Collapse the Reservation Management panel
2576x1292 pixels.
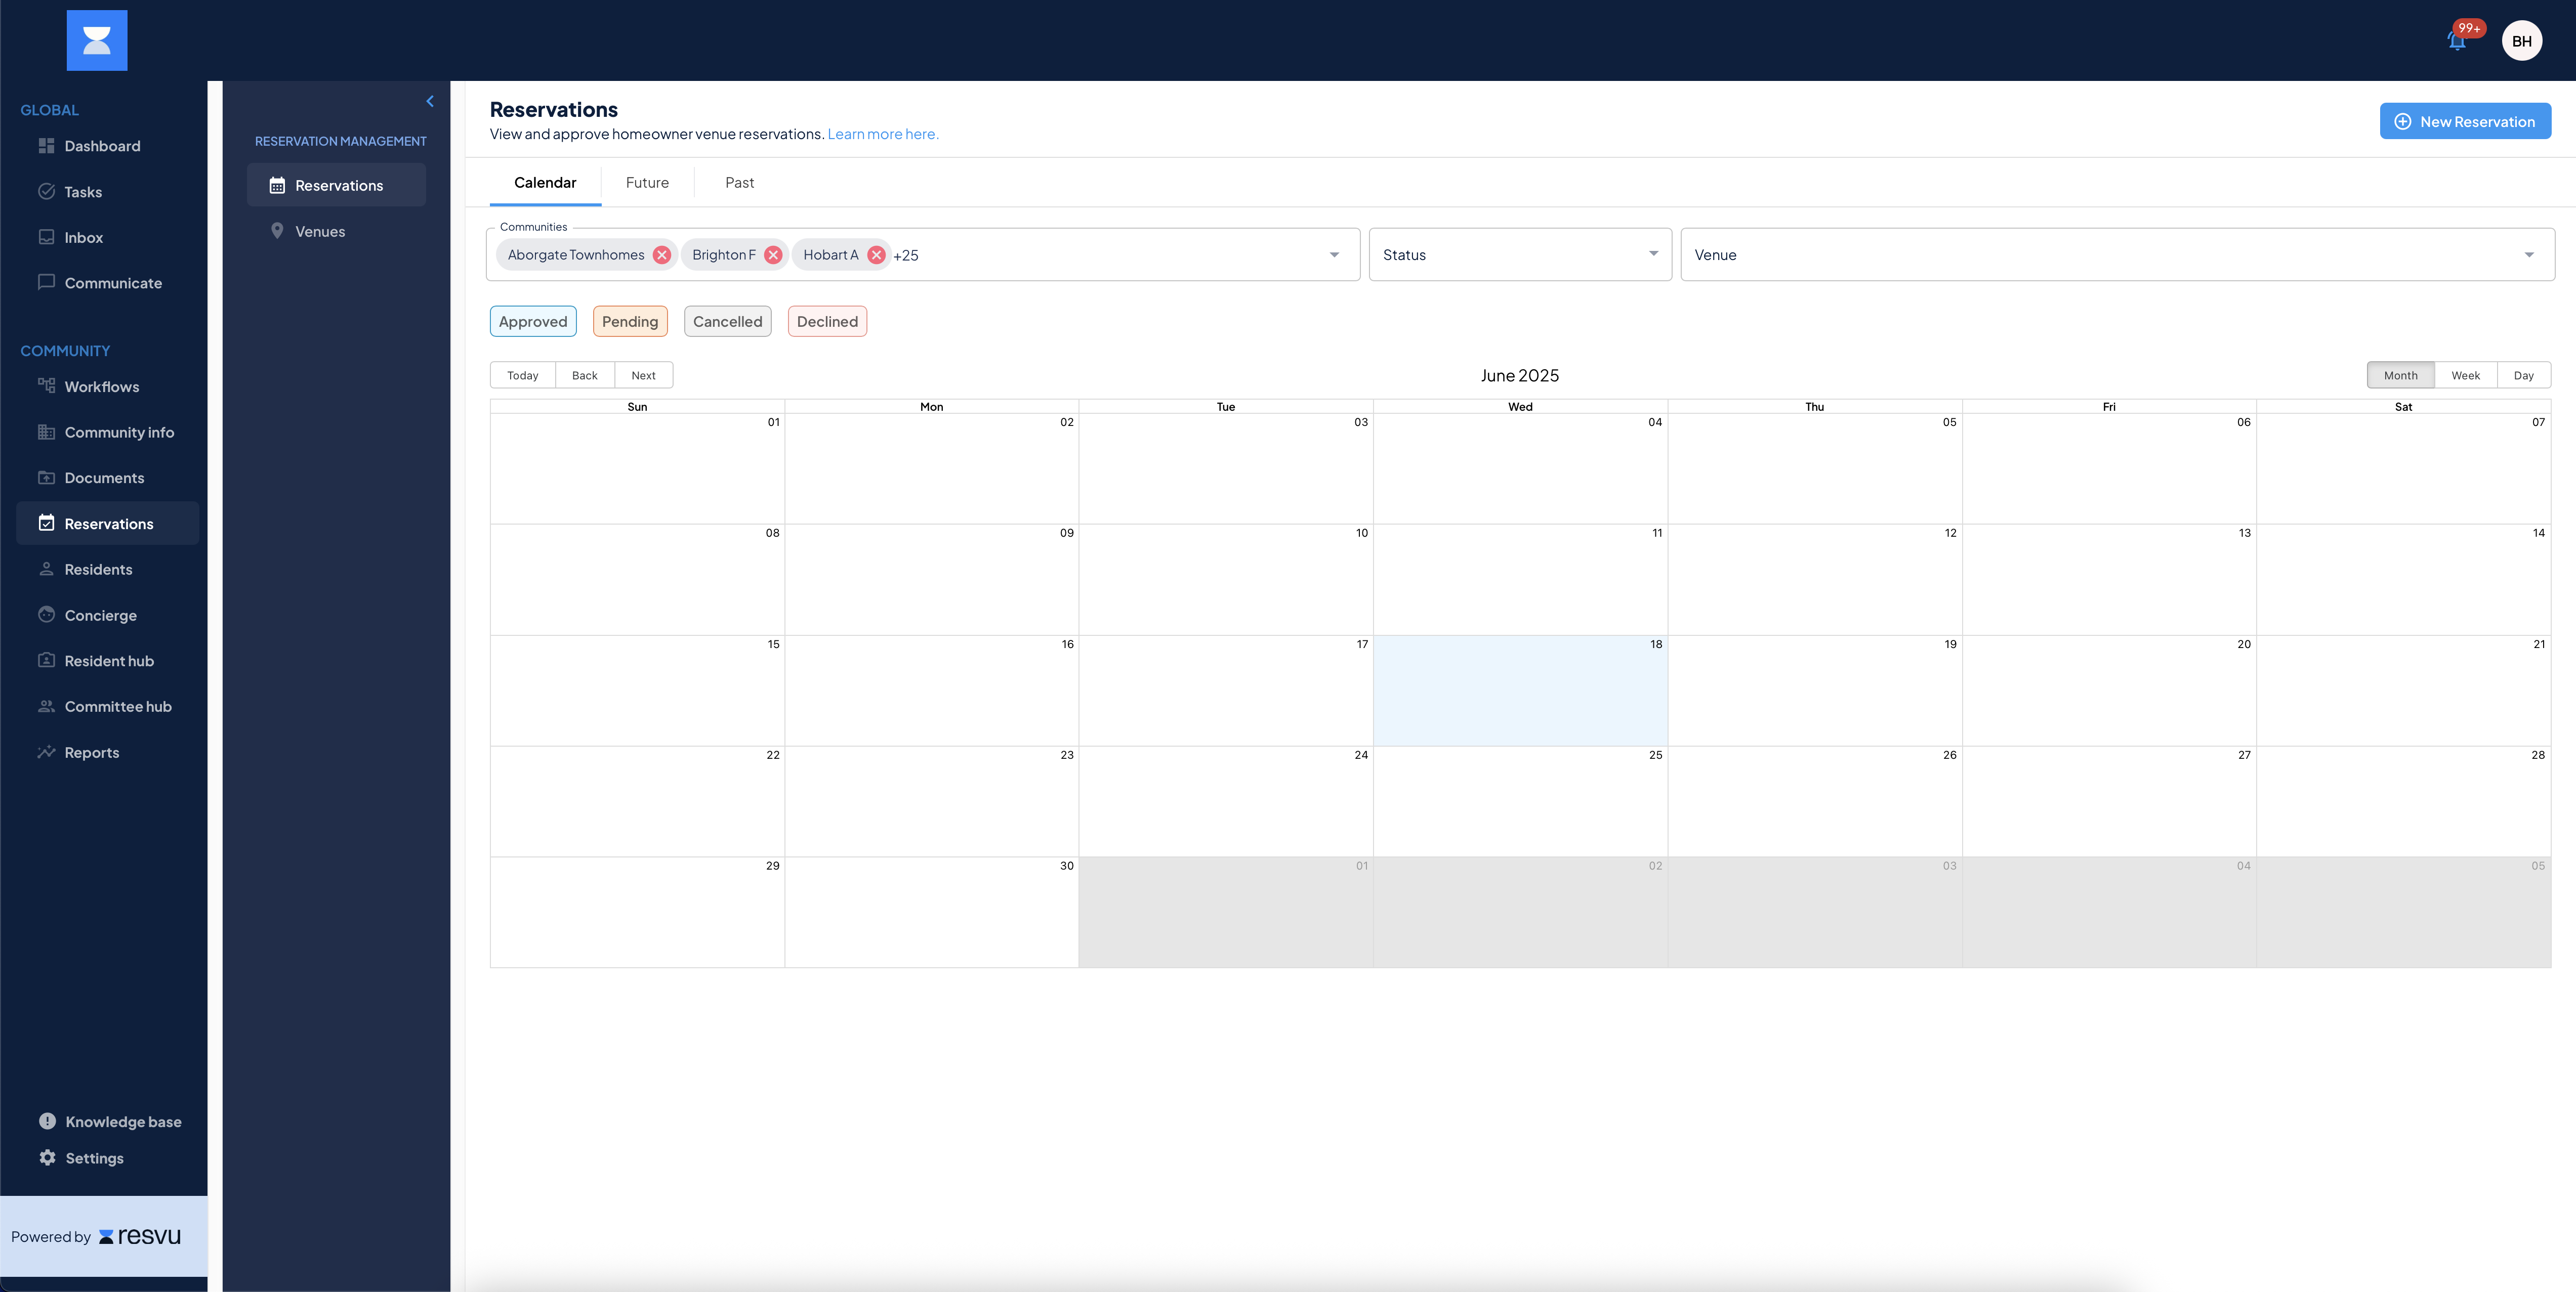point(430,101)
